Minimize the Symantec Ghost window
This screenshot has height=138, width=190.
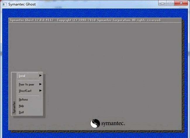coord(163,3)
